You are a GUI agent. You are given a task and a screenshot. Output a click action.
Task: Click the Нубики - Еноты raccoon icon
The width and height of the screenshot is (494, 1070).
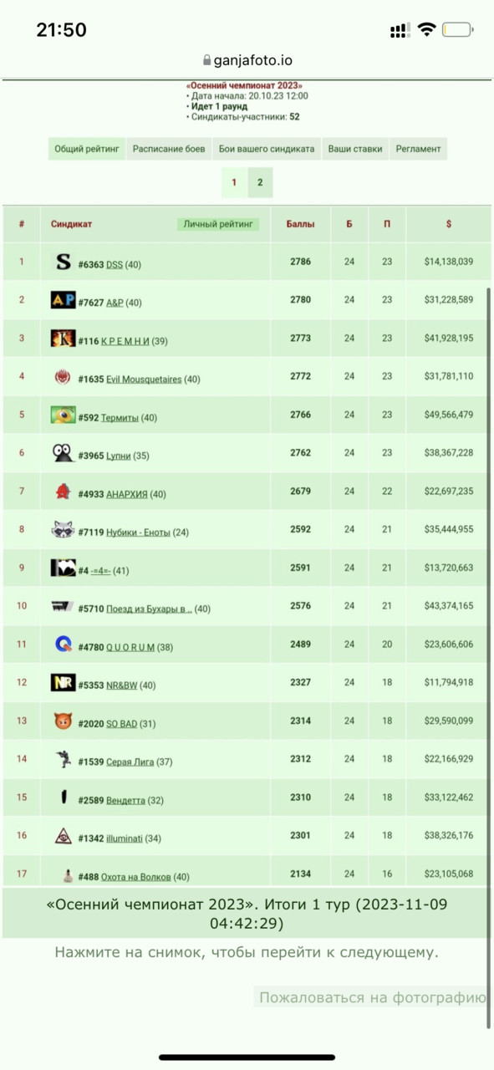pos(64,530)
